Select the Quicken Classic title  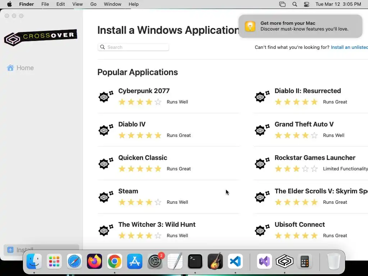pyautogui.click(x=143, y=158)
